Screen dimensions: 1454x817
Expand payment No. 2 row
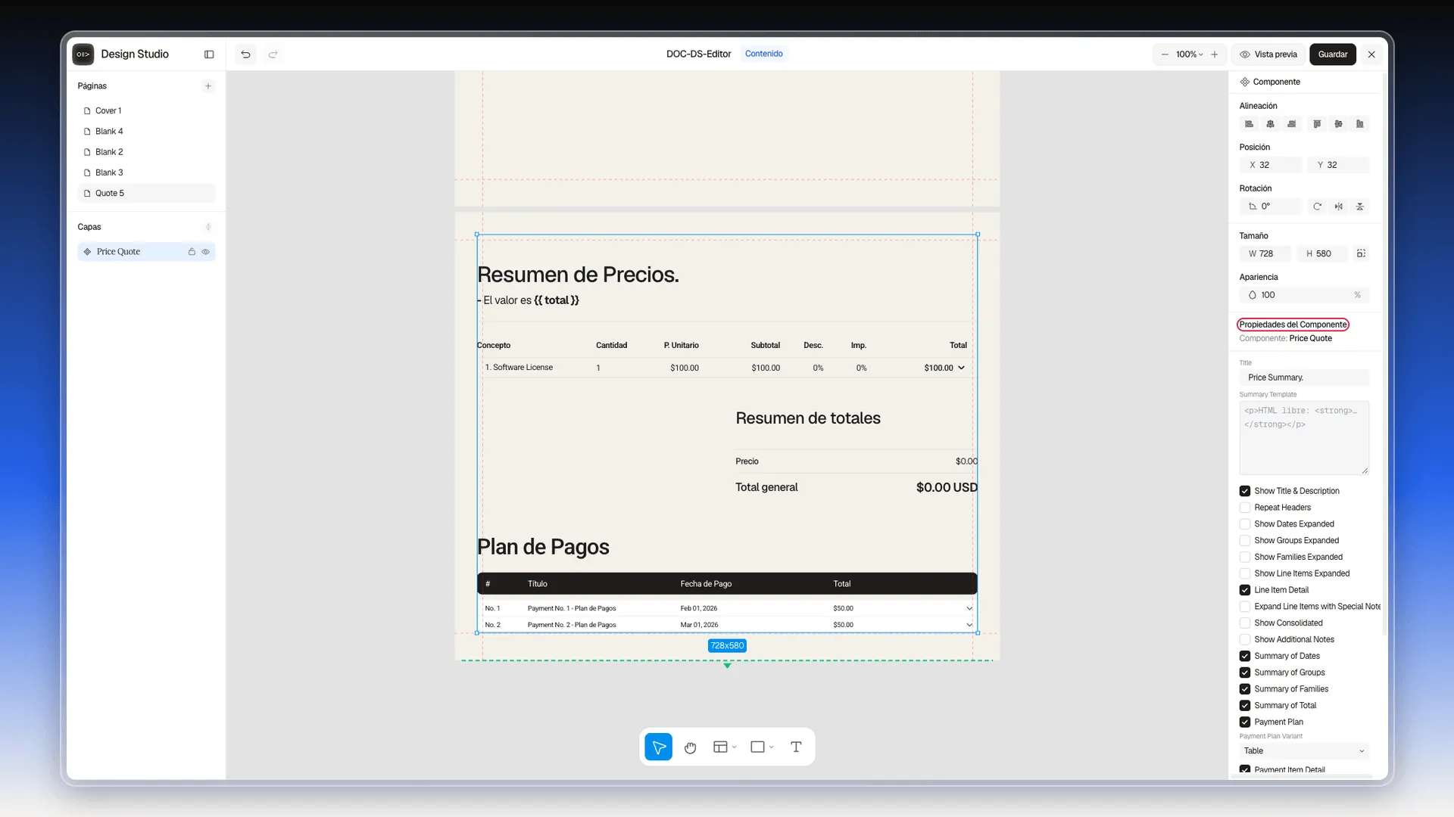[969, 625]
